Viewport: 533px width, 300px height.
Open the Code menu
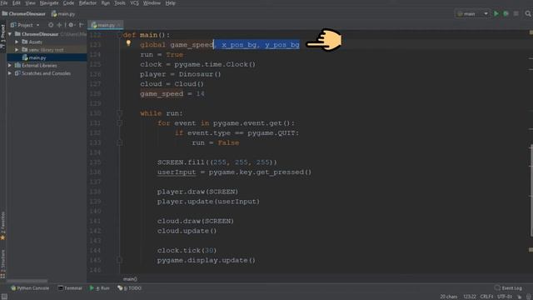click(x=68, y=3)
